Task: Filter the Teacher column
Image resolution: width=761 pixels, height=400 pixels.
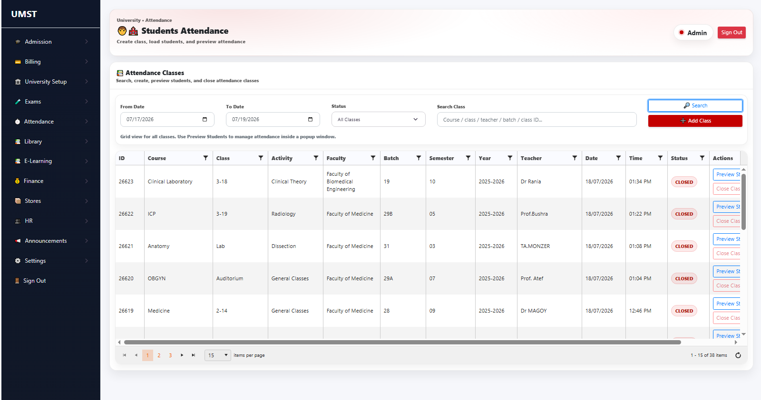Action: tap(575, 158)
